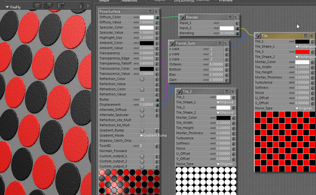Screen dimensions: 316x195
Task: Expand the FireFly renderer dropdown
Action: click(7, 7)
